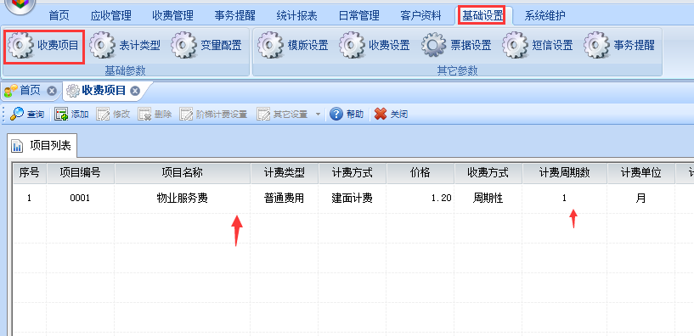Close the 收费项目 document tab
The height and width of the screenshot is (336, 694).
[x=135, y=91]
